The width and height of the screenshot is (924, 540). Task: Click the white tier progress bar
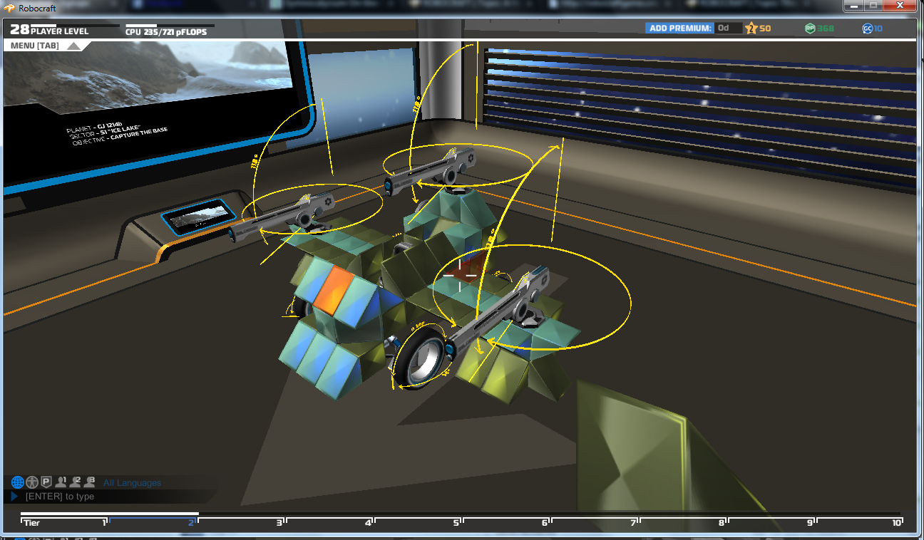[x=110, y=514]
